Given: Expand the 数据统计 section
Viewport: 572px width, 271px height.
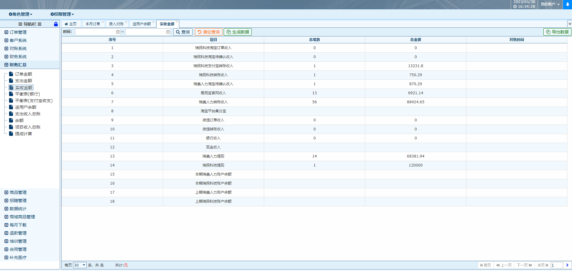Looking at the screenshot, I should [x=30, y=209].
